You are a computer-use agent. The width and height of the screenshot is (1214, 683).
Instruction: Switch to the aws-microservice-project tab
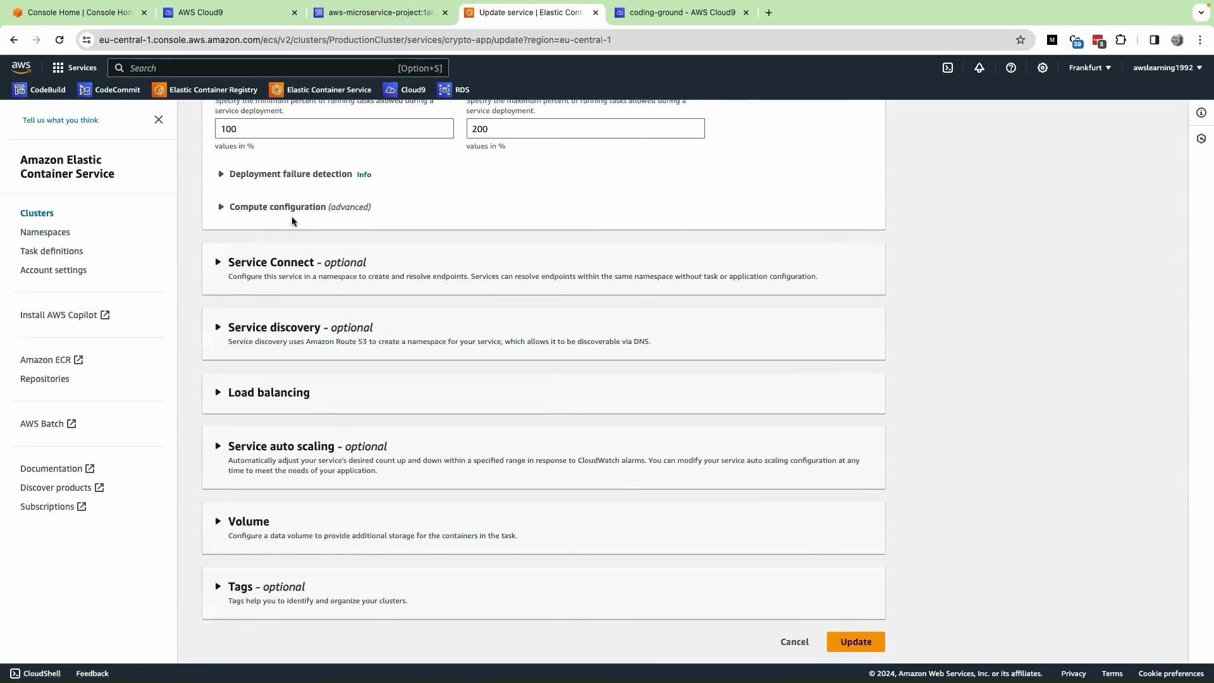(381, 13)
